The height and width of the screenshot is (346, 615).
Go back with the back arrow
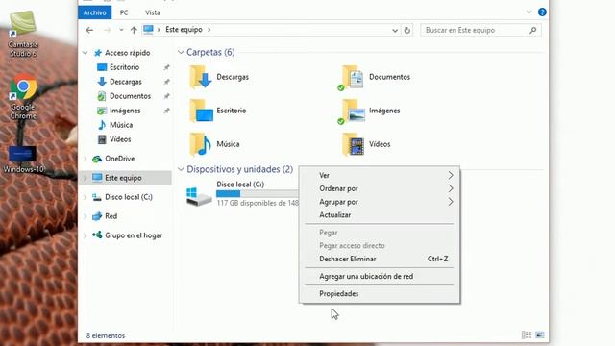[89, 30]
